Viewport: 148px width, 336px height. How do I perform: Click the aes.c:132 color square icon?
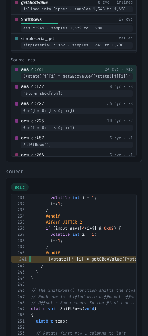click(17, 86)
